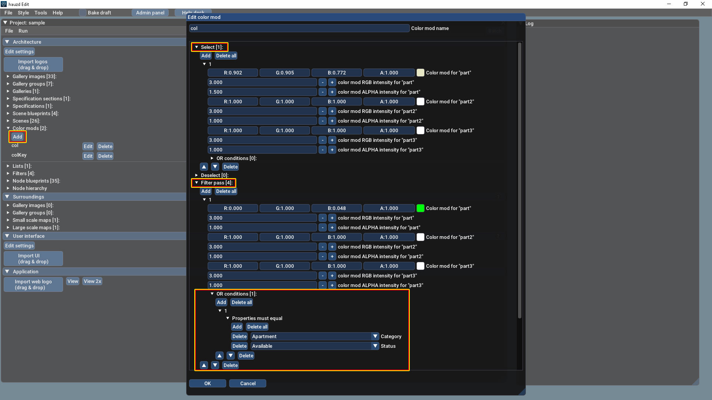Click OK to confirm color mod
Viewport: 712px width, 400px height.
point(207,383)
